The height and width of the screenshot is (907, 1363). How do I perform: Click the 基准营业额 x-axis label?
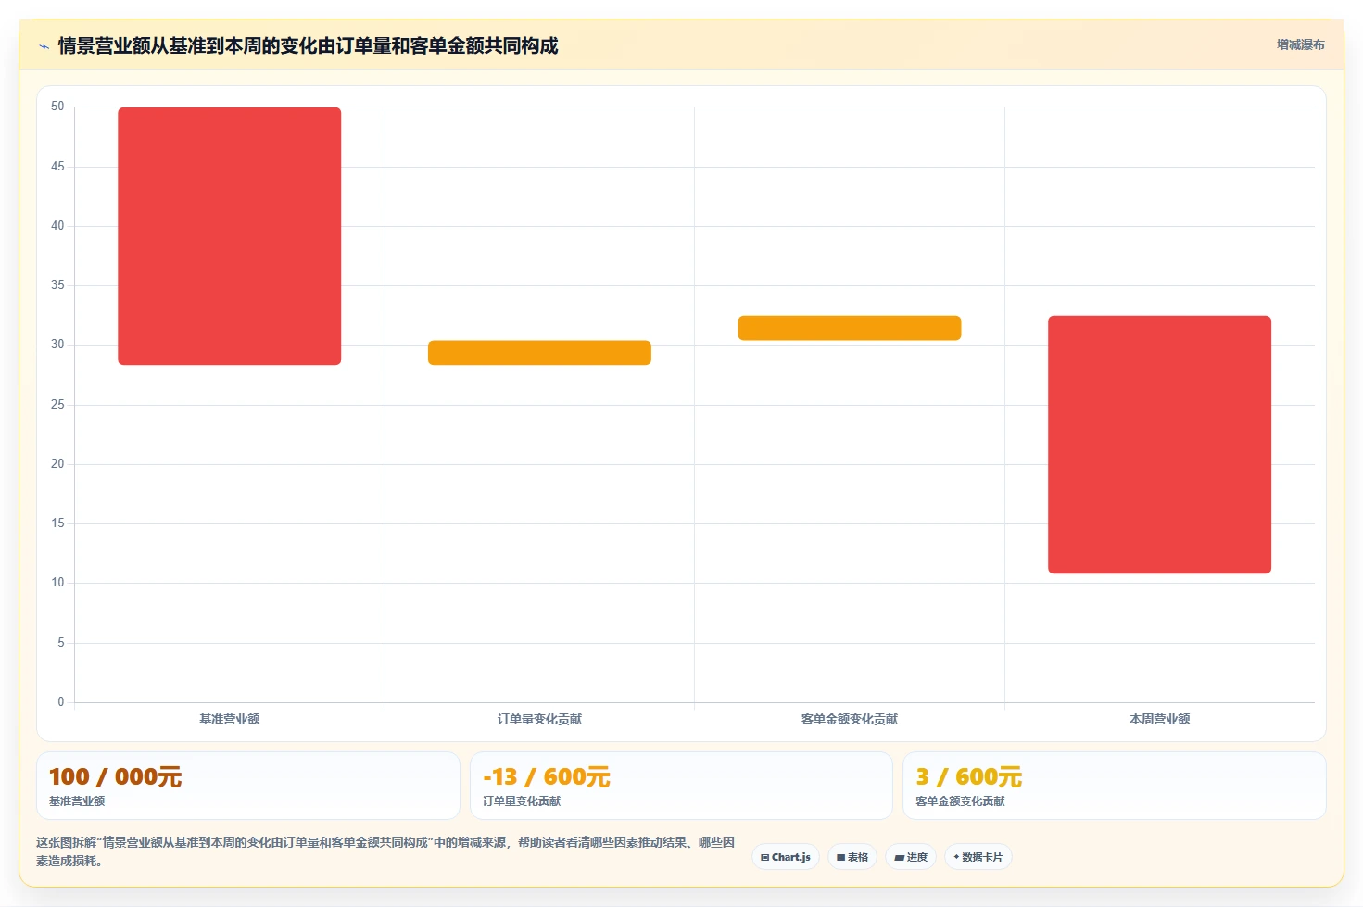[230, 719]
